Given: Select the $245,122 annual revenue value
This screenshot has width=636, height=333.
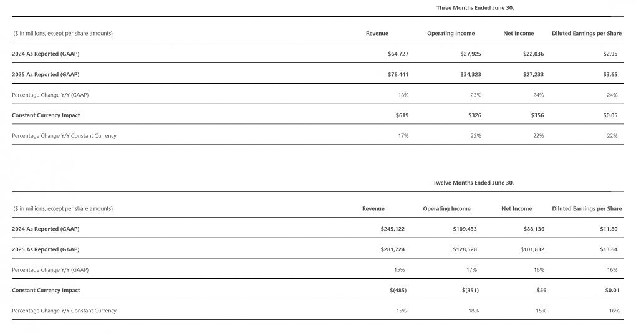Looking at the screenshot, I should pyautogui.click(x=393, y=229).
